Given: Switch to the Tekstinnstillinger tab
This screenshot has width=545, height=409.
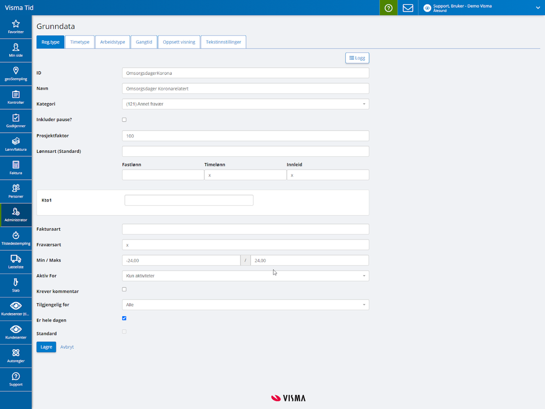Looking at the screenshot, I should coord(224,42).
